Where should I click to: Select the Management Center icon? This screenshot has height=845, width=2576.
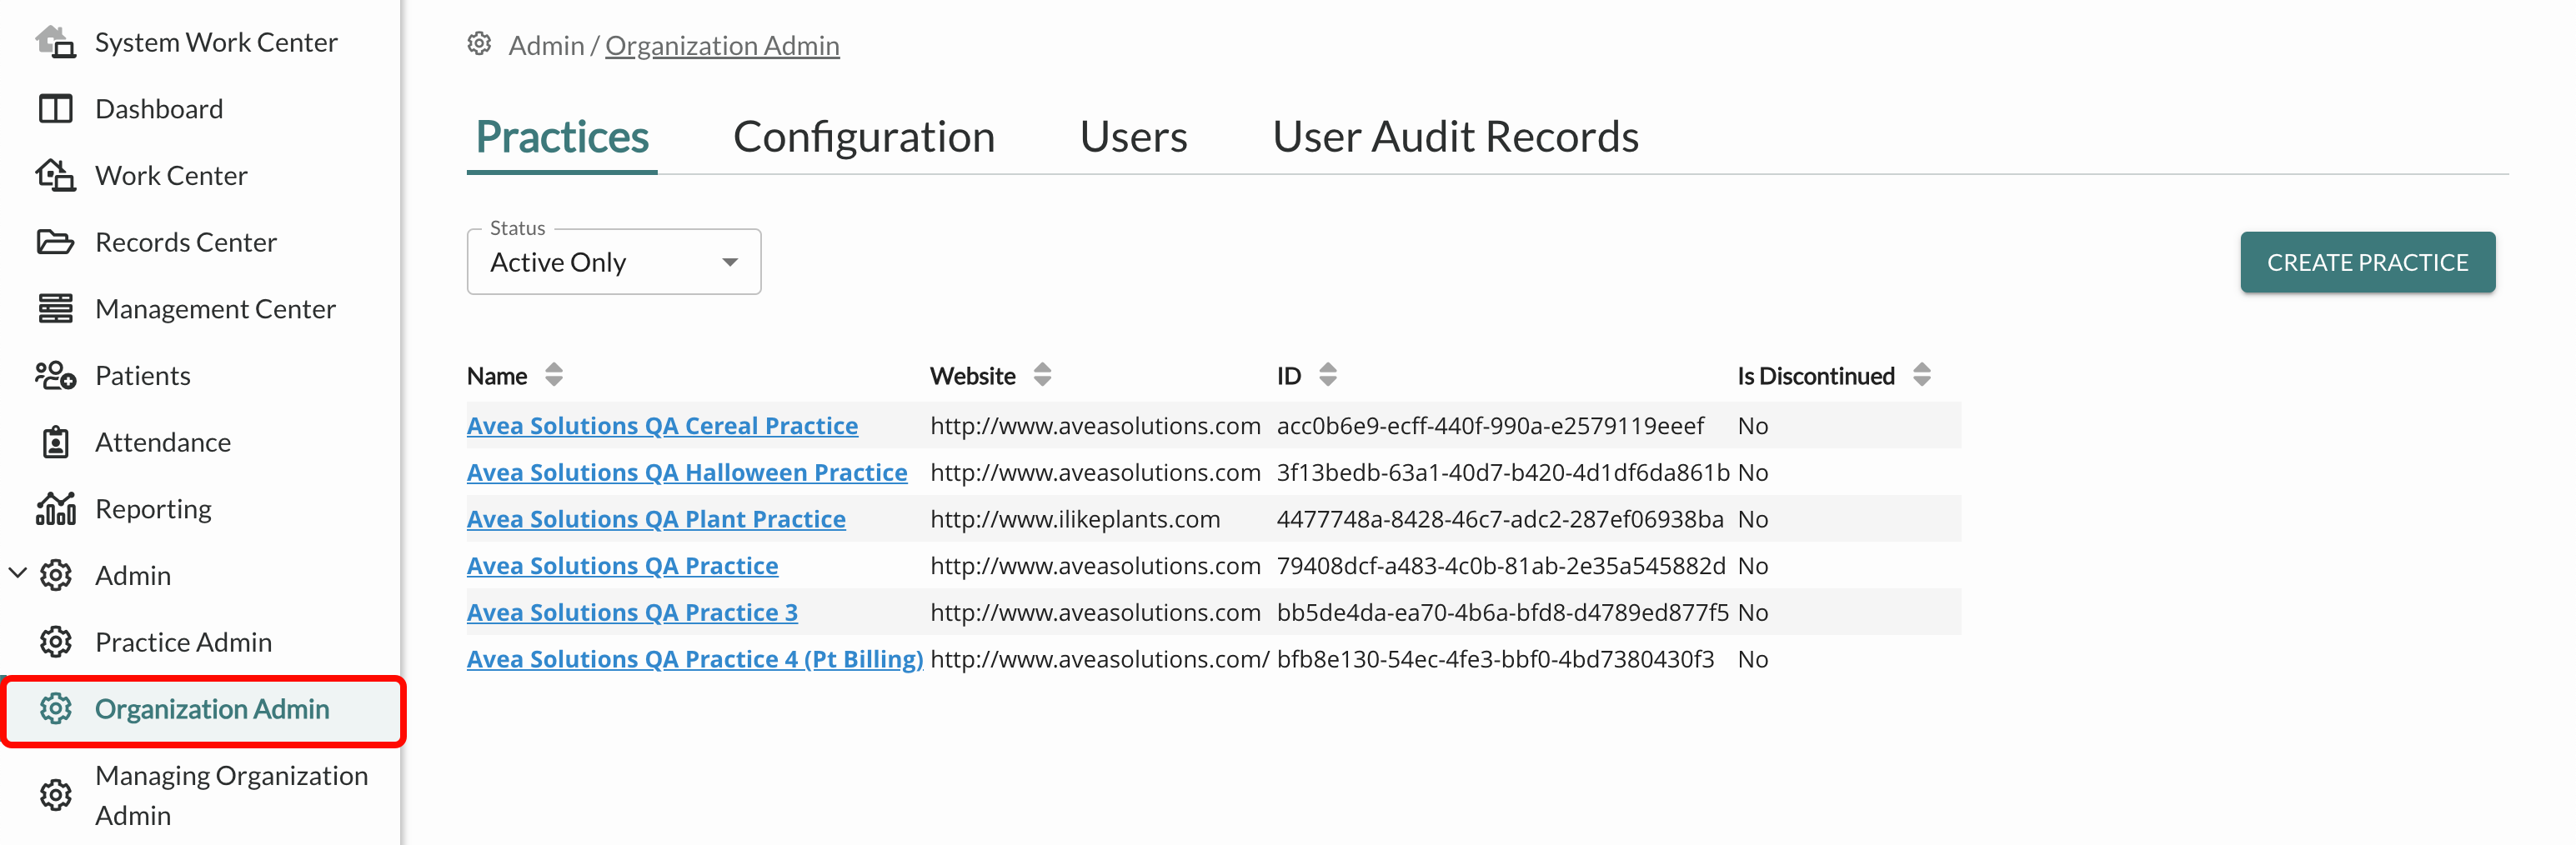pos(56,308)
